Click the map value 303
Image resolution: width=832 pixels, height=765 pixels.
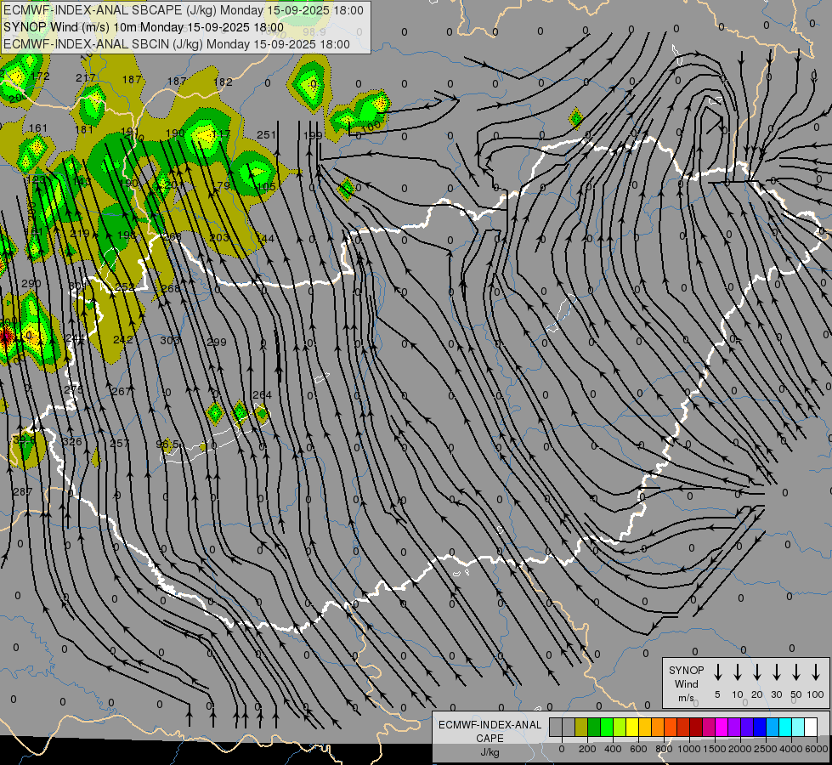pos(170,340)
